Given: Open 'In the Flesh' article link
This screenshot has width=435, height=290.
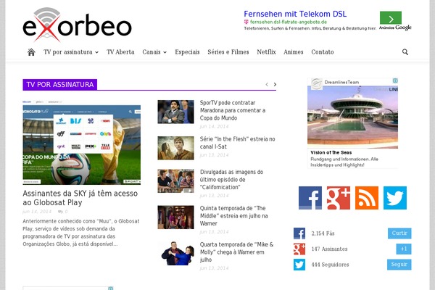Looking at the screenshot, I should [238, 143].
